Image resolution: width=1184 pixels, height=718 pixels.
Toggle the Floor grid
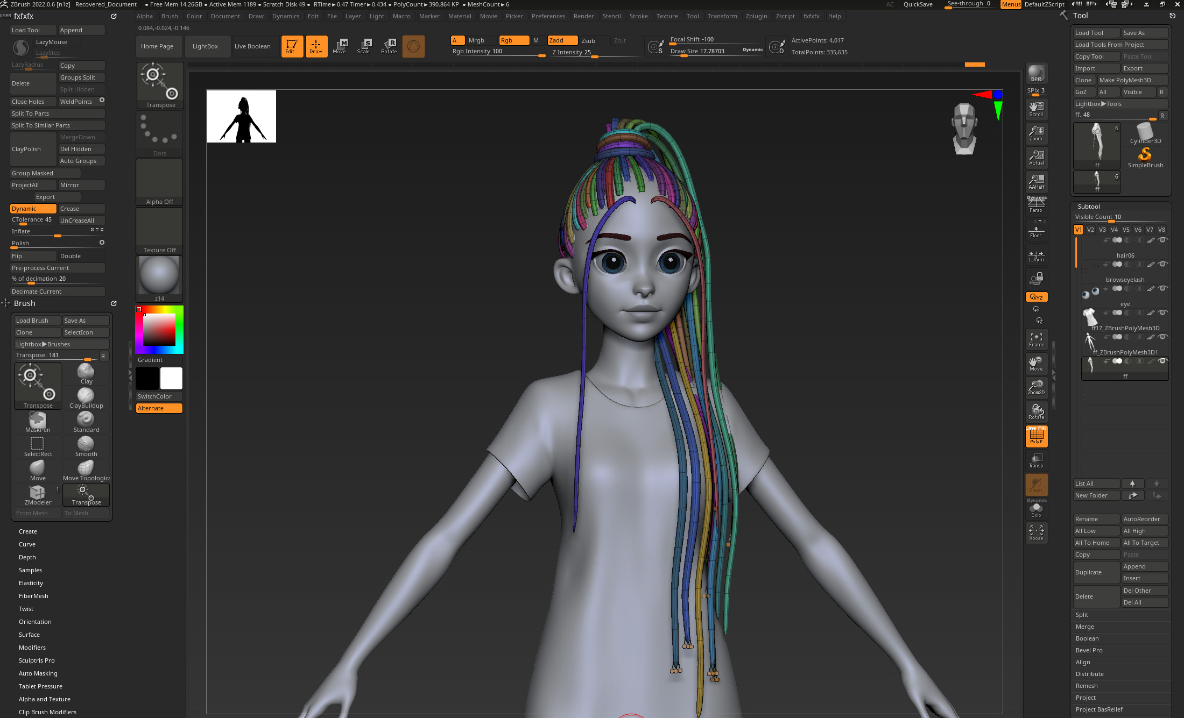(1036, 230)
